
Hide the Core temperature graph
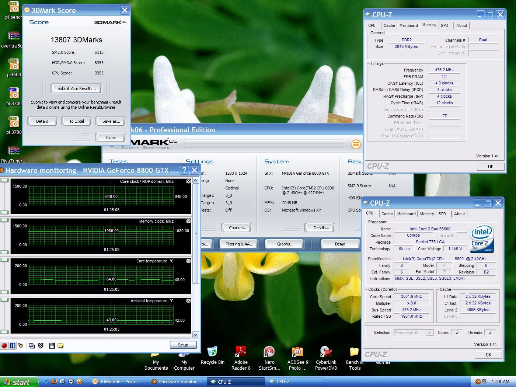(188, 261)
